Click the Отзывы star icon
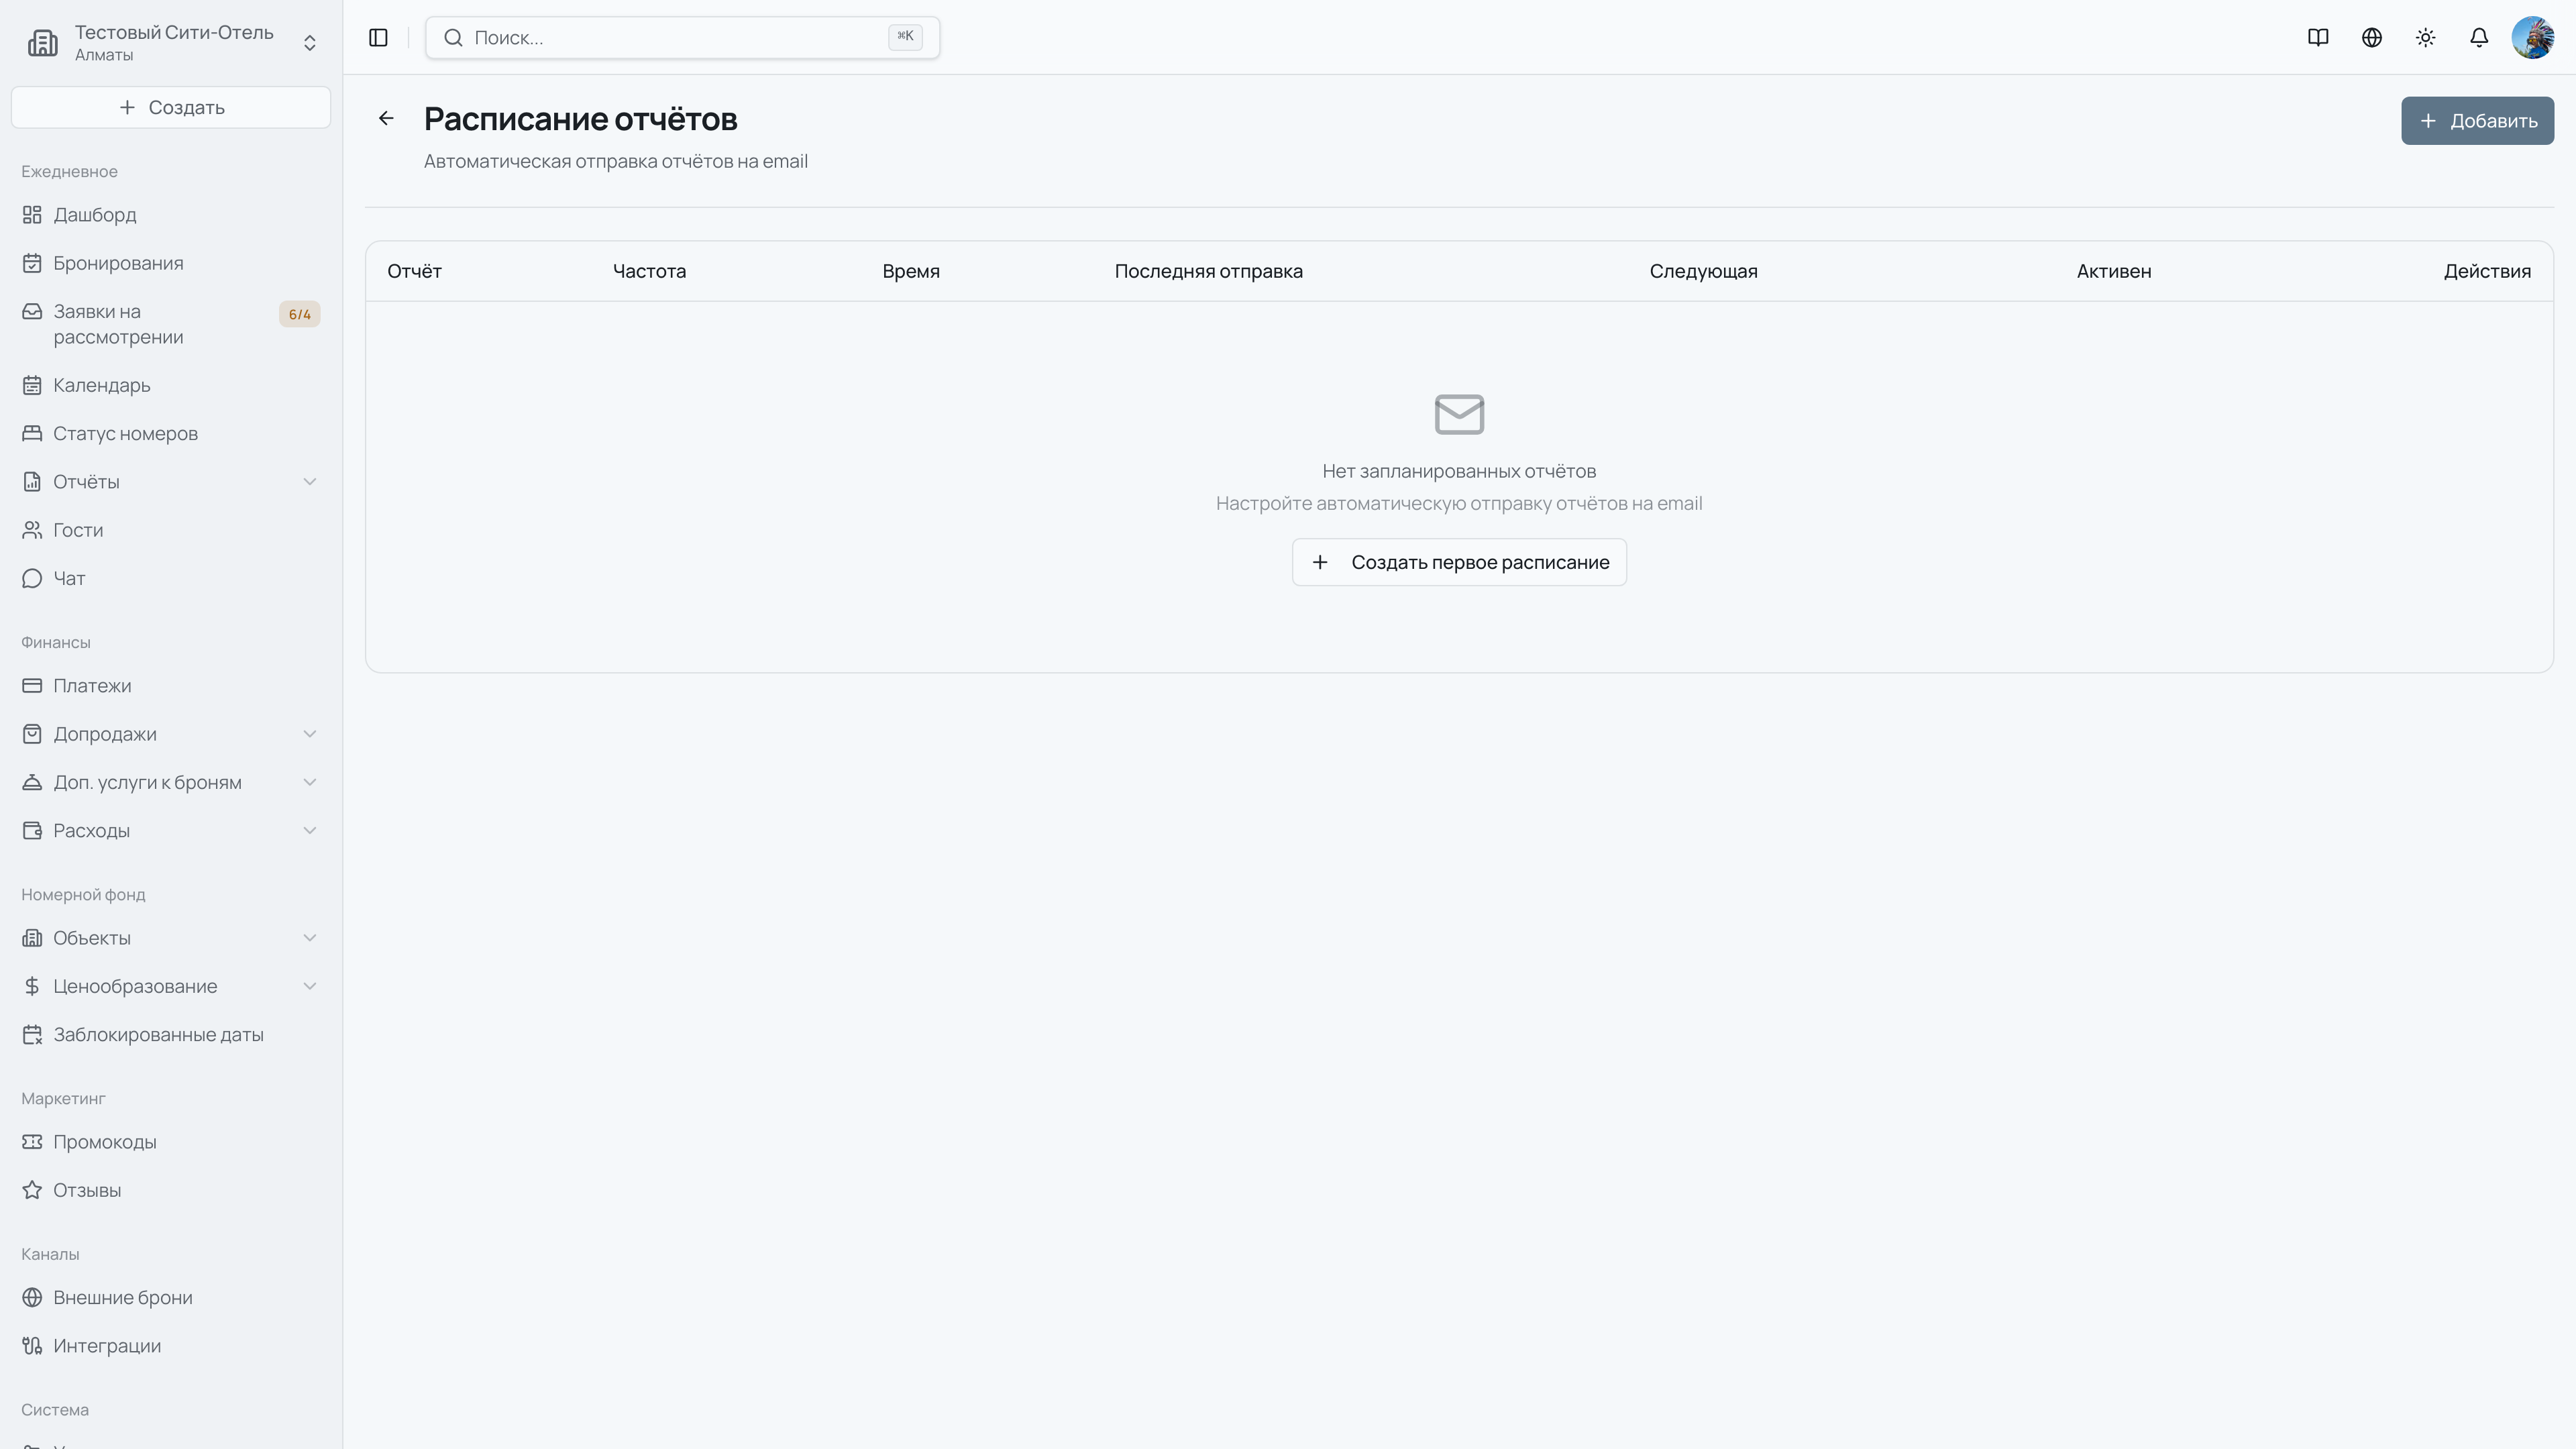This screenshot has width=2576, height=1449. pos(32,1190)
